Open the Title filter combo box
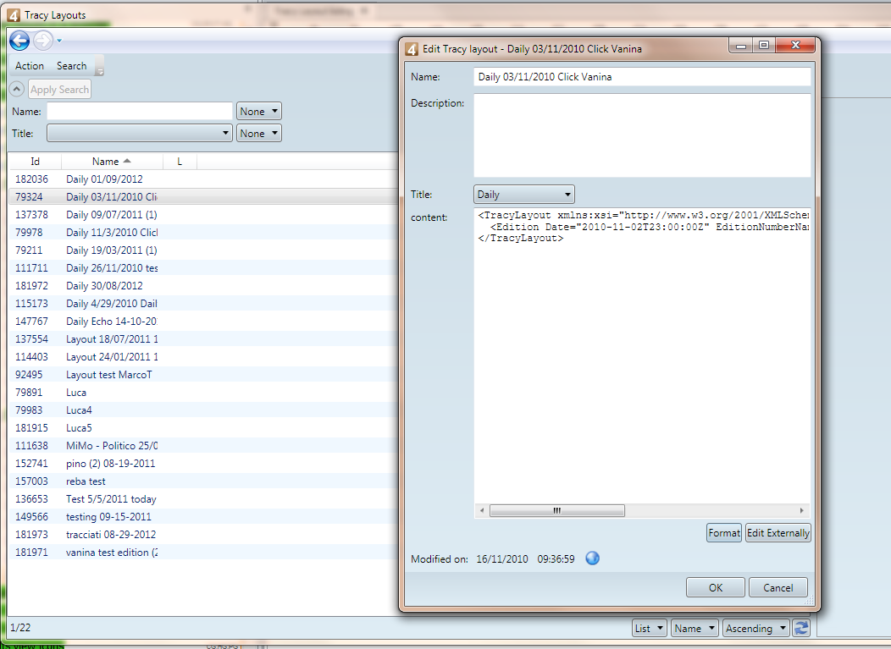Screen dimensions: 891x649 (140, 134)
